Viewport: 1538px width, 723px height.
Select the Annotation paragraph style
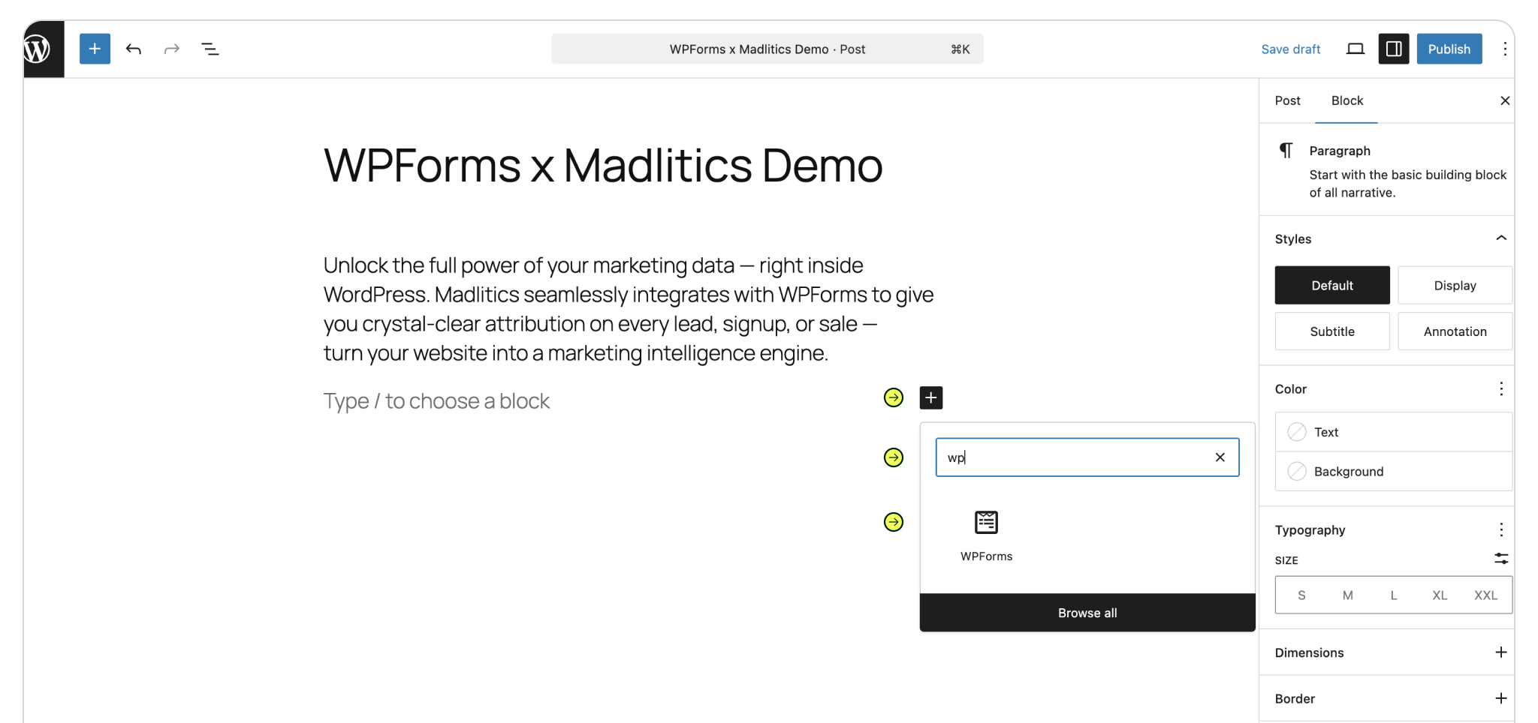(1455, 331)
